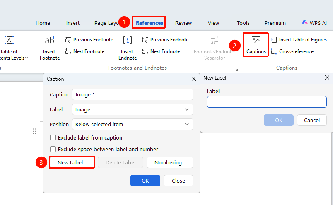
Task: Click the Footnote/Endnote Separator icon
Action: tap(214, 40)
